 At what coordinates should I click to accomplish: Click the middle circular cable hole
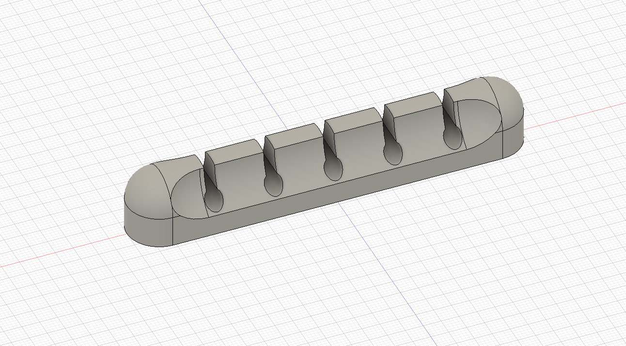point(333,170)
